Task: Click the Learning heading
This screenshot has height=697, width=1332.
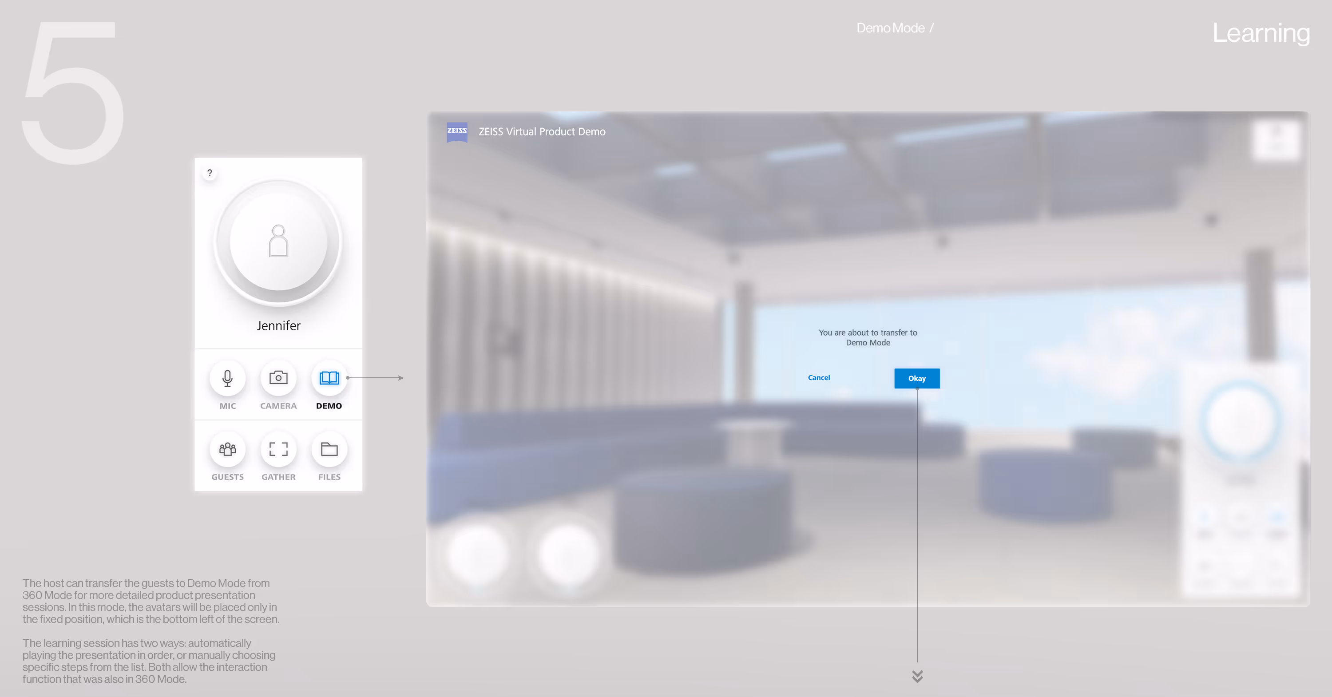Action: pyautogui.click(x=1261, y=33)
